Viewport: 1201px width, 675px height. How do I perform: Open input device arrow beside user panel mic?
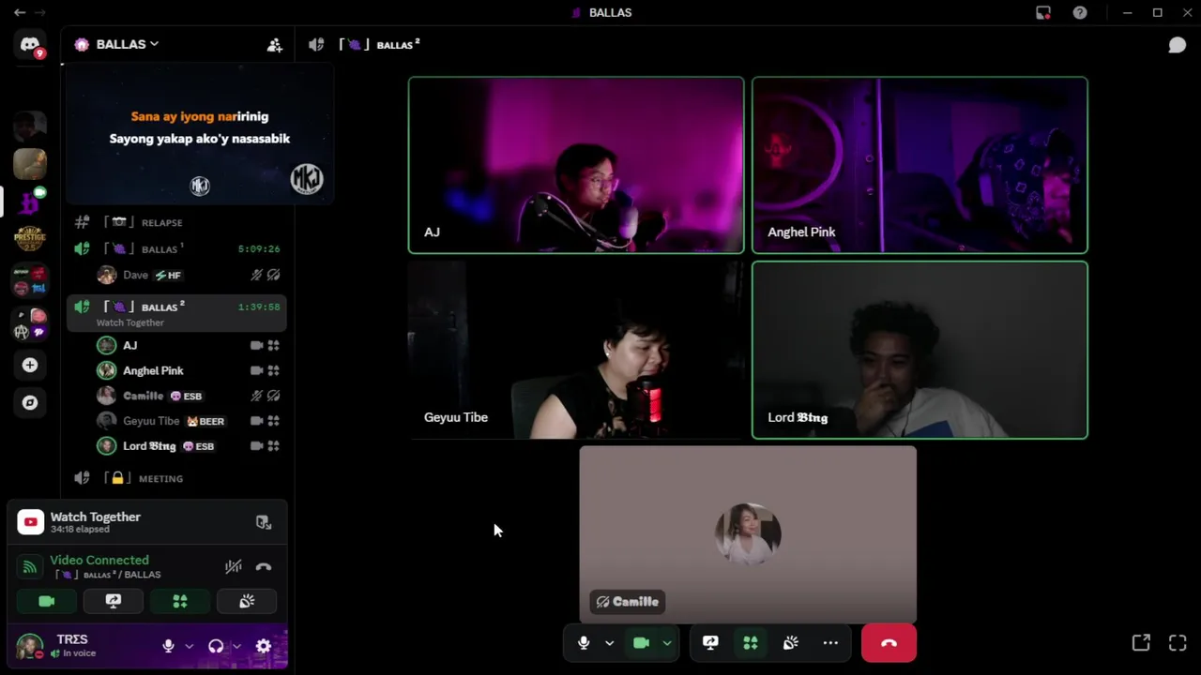pos(189,646)
